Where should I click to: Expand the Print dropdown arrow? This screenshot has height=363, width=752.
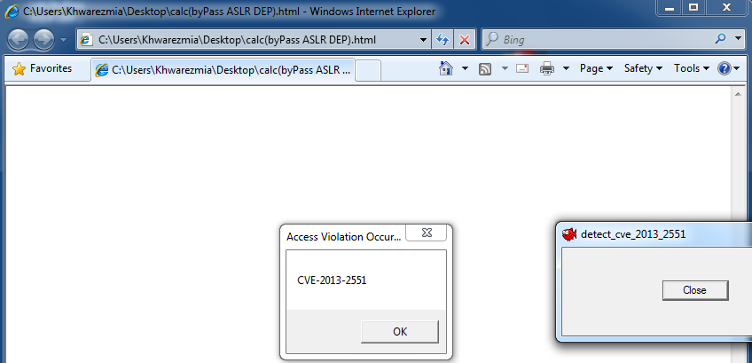coord(566,68)
